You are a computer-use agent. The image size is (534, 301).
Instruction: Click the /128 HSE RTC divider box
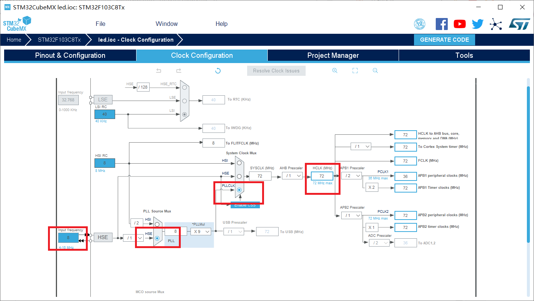click(x=143, y=87)
